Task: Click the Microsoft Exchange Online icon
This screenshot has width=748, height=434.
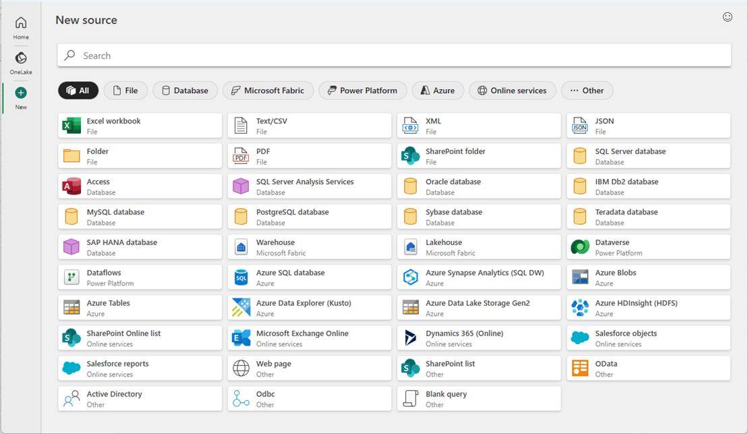Action: (x=241, y=337)
